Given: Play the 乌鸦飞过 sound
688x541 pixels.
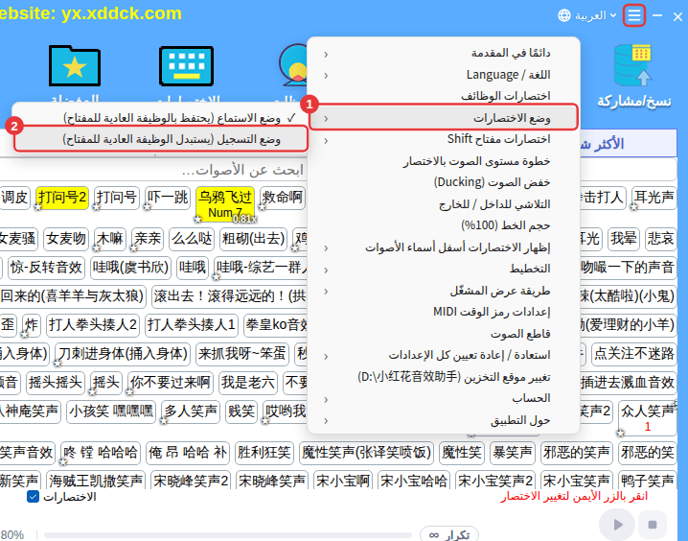Looking at the screenshot, I should pyautogui.click(x=225, y=203).
